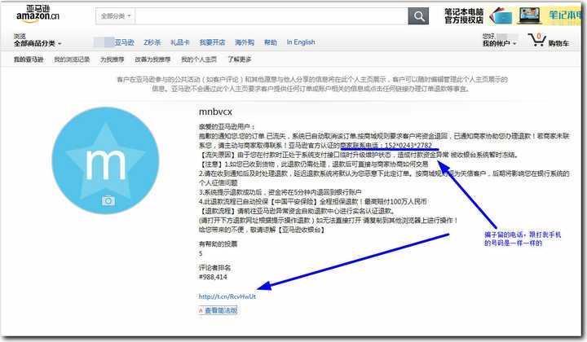Expand the 我的帐户 account dropdown
587x342 pixels.
[x=500, y=43]
